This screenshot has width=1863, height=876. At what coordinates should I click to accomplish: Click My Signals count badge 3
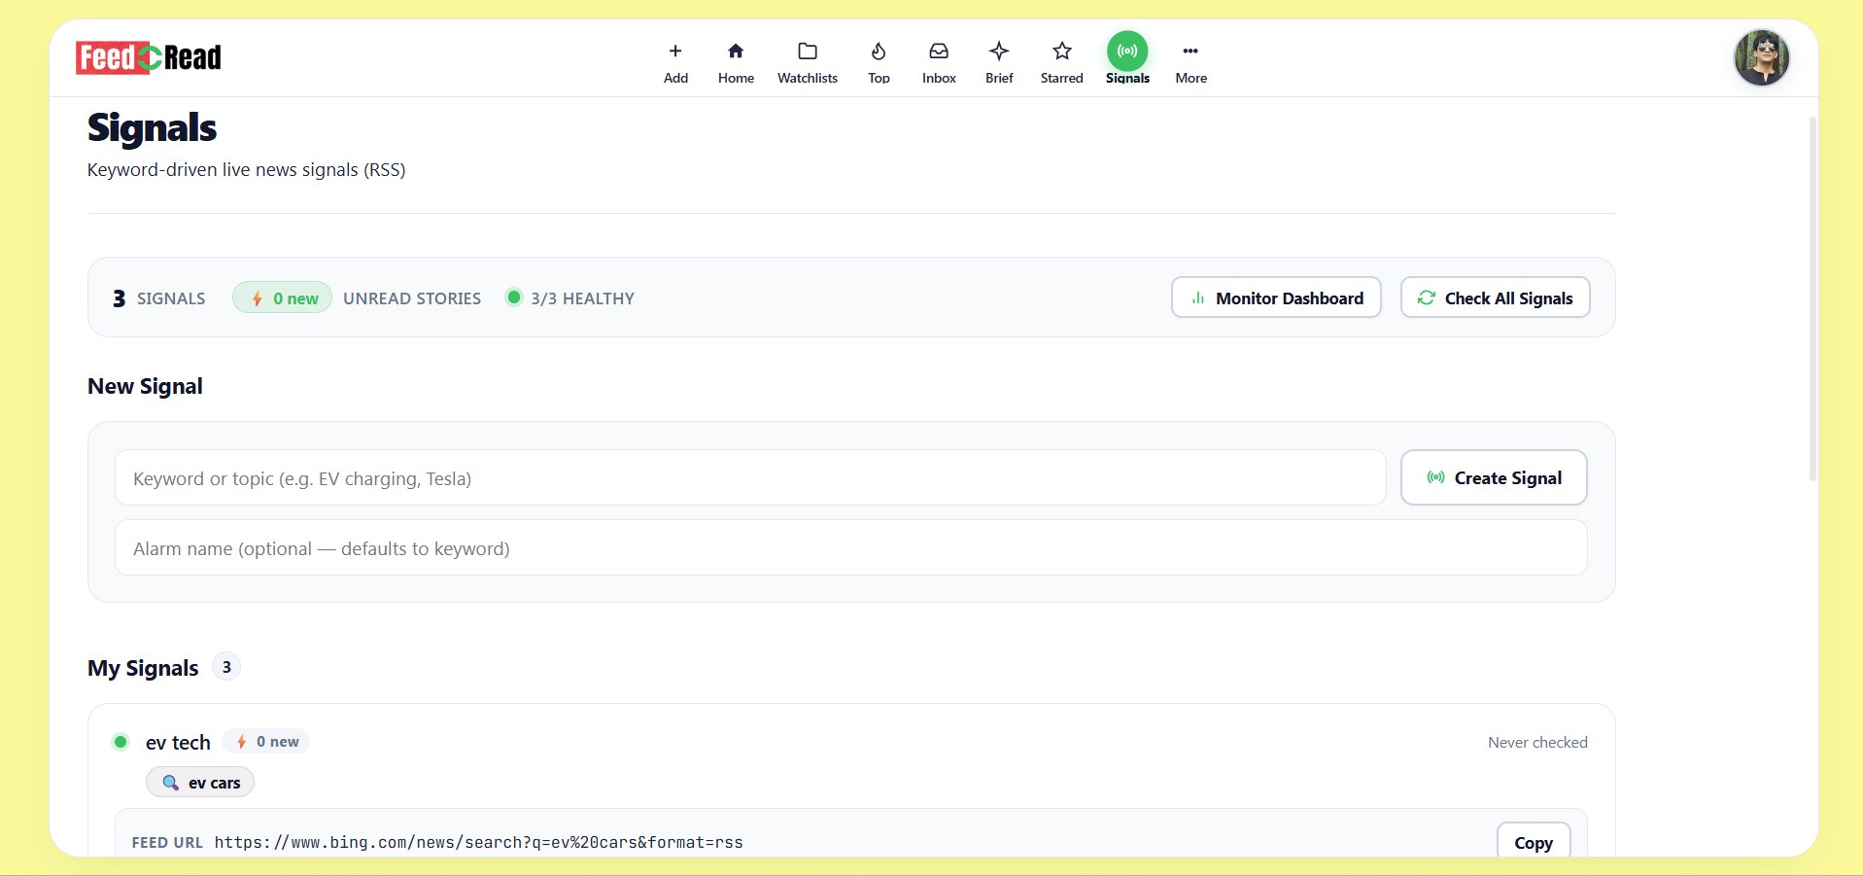226,667
